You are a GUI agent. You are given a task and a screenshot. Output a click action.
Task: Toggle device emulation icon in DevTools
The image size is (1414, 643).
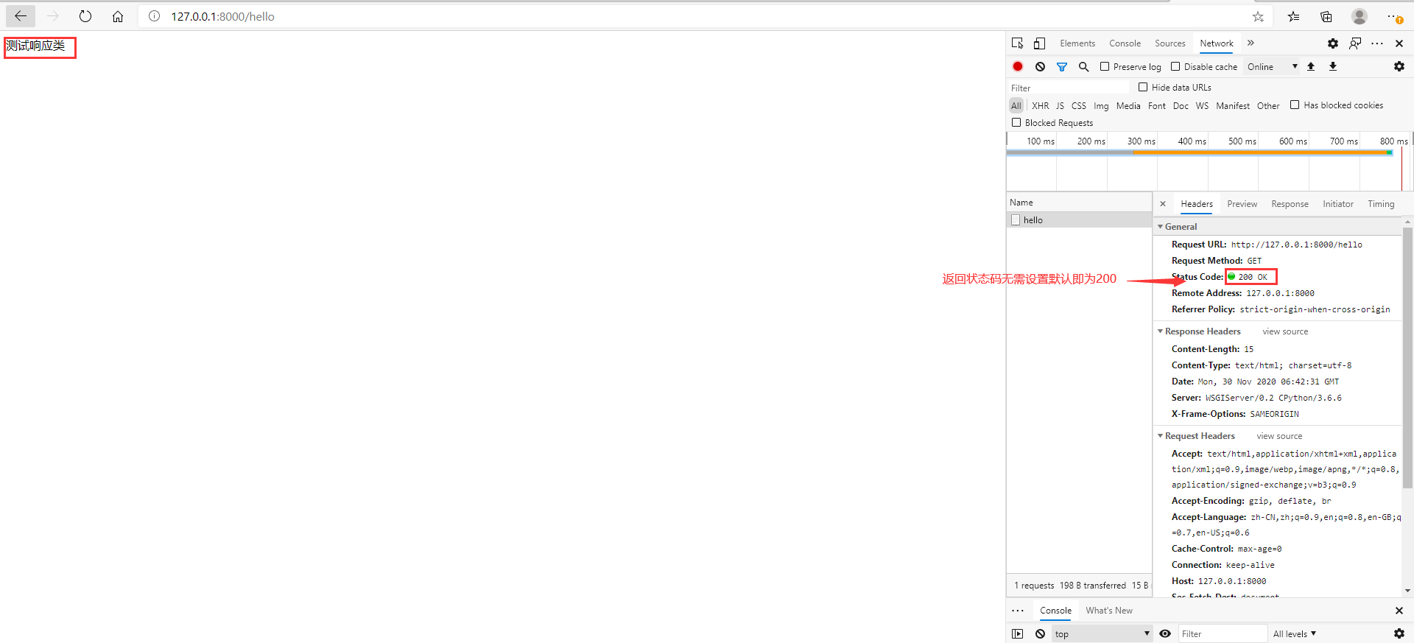pos(1039,43)
